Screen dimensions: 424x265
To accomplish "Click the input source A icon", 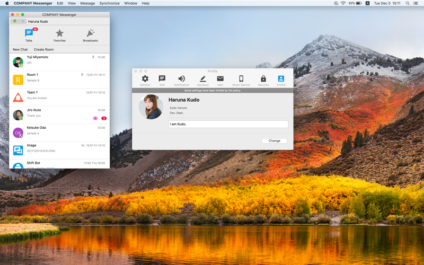I will [367, 3].
